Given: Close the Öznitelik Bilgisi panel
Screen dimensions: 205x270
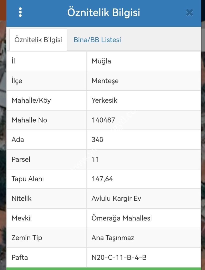Looking at the screenshot, I should coord(189,12).
